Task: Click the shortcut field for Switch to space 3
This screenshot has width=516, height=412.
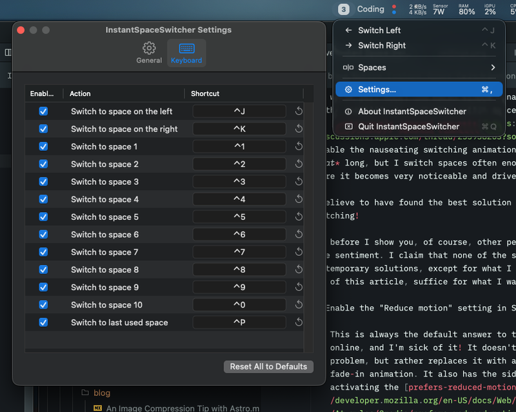Action: pos(239,181)
